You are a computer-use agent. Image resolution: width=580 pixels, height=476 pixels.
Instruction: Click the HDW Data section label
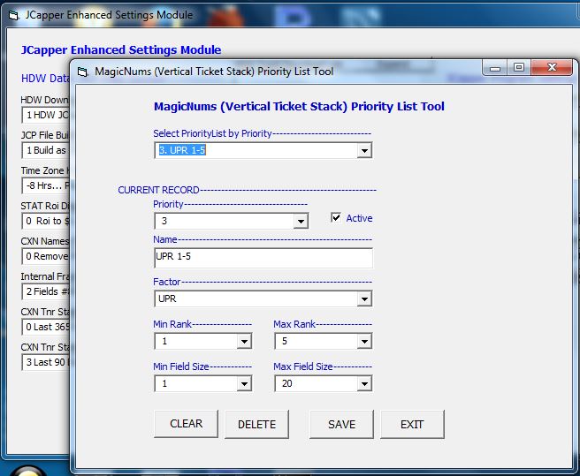point(45,79)
